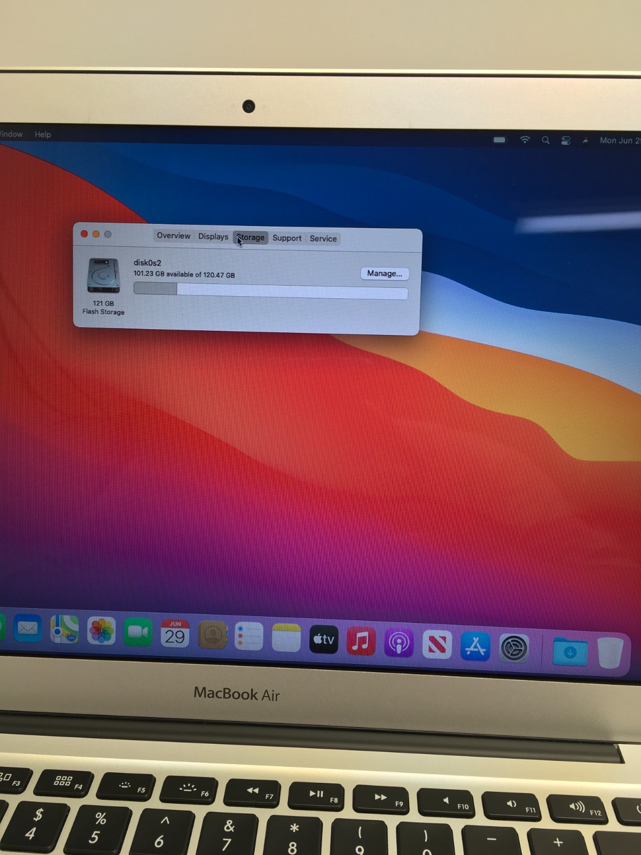Image resolution: width=641 pixels, height=855 pixels.
Task: Click the 101.23 GB available text
Action: [x=184, y=274]
